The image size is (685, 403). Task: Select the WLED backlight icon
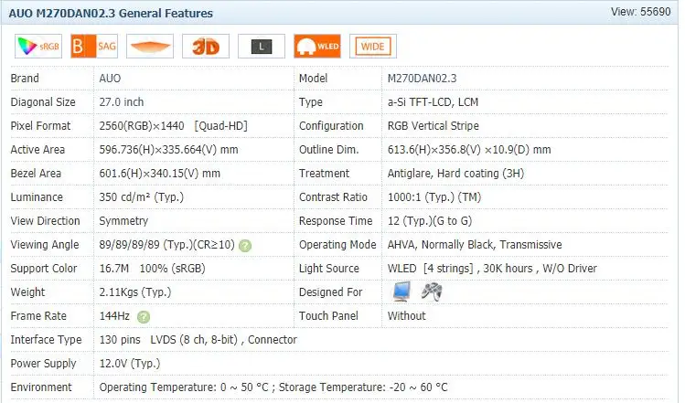pyautogui.click(x=317, y=47)
